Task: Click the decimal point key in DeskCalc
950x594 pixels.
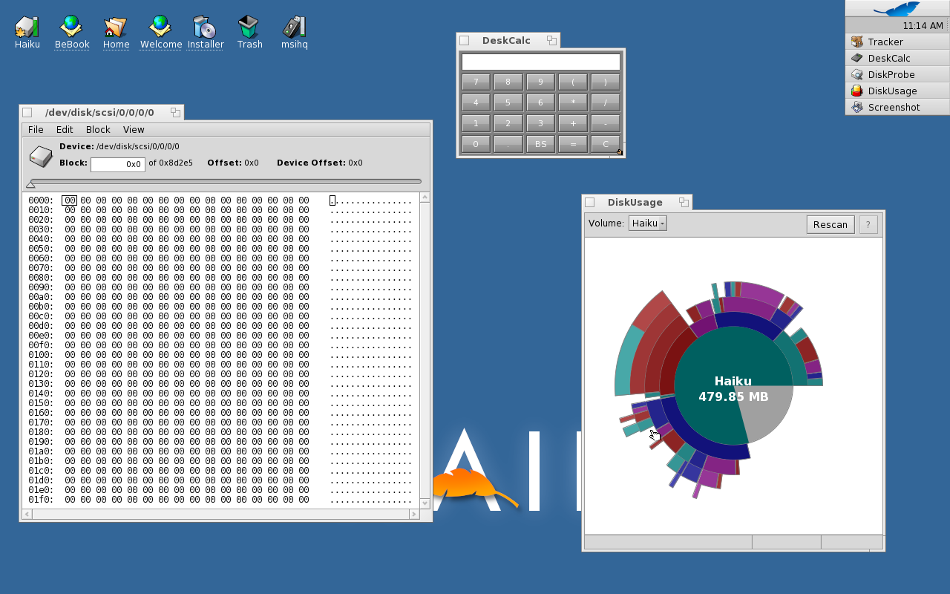Action: coord(508,144)
